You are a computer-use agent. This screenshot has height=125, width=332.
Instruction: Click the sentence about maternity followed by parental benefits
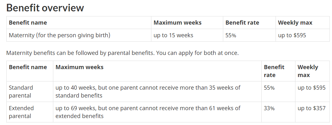tap(122, 53)
